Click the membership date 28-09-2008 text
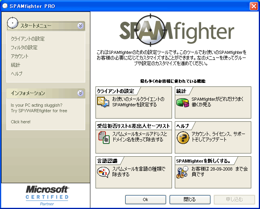Image resolution: width=260 pixels, height=209 pixels. pyautogui.click(x=221, y=169)
